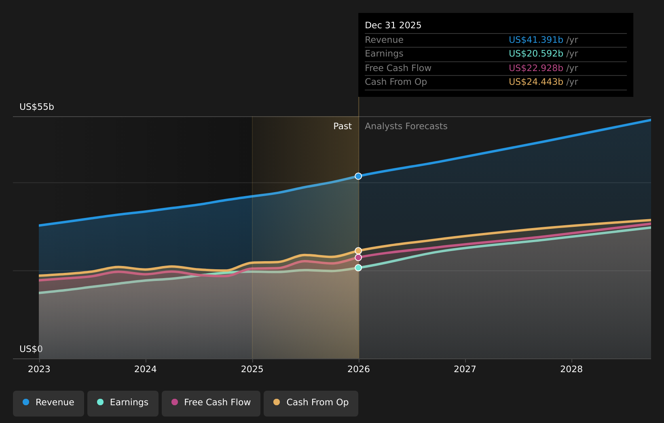Toggle the Earnings series off

click(x=123, y=402)
